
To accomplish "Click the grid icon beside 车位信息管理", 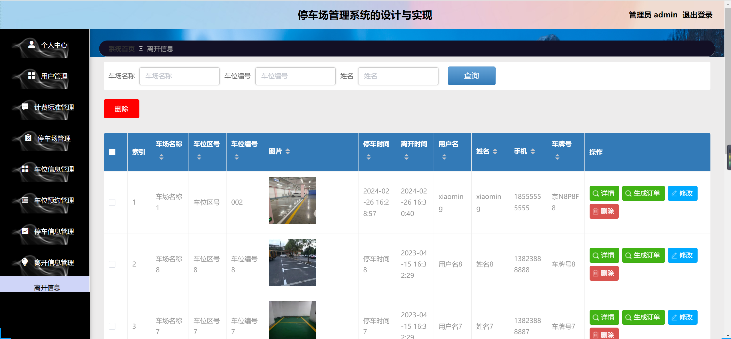I will tap(25, 169).
